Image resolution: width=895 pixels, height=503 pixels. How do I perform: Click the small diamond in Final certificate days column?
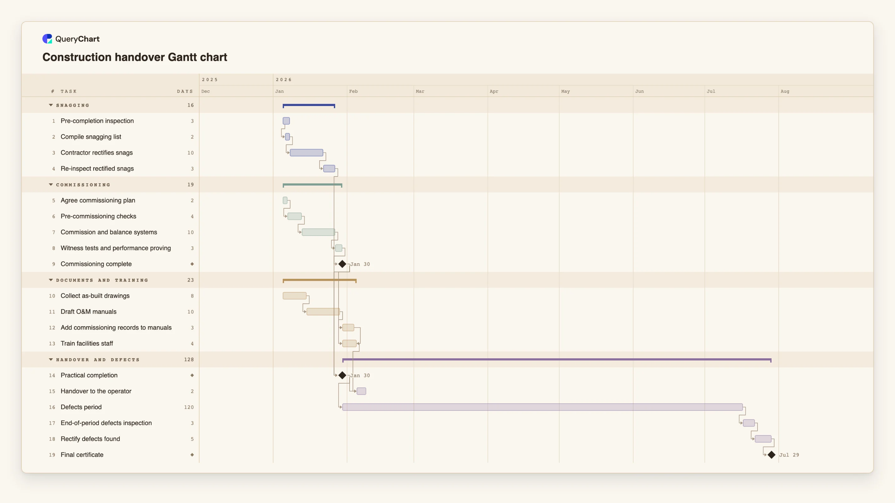pos(192,455)
